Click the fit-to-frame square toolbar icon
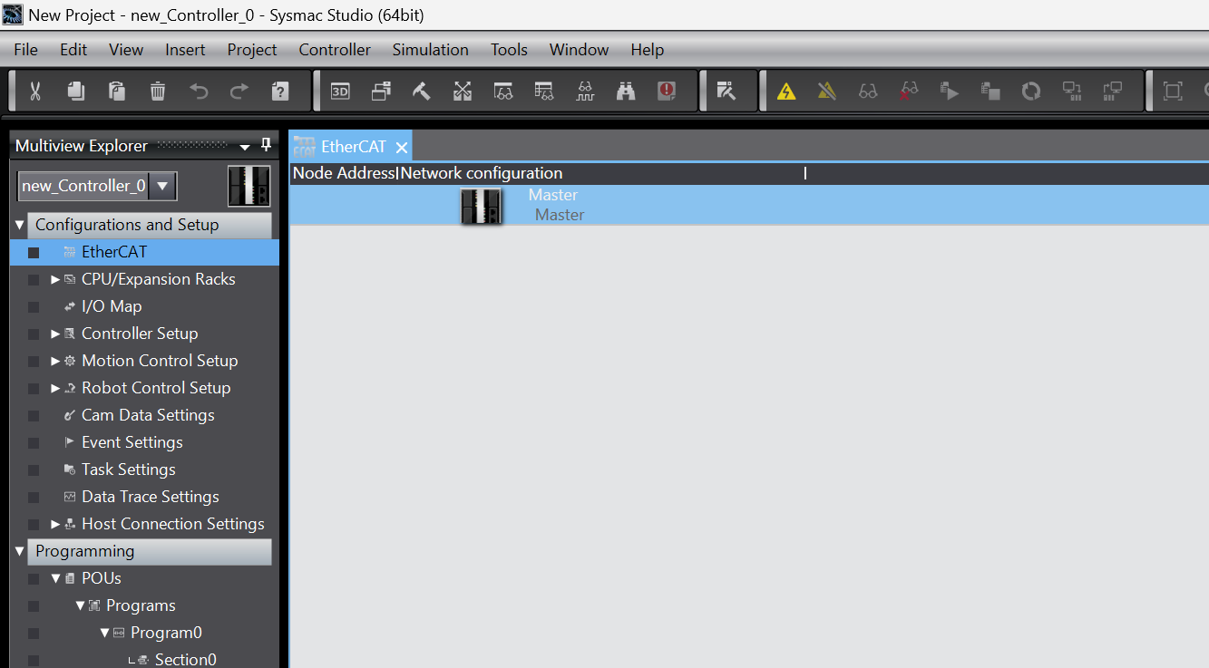The height and width of the screenshot is (668, 1209). pyautogui.click(x=1173, y=91)
